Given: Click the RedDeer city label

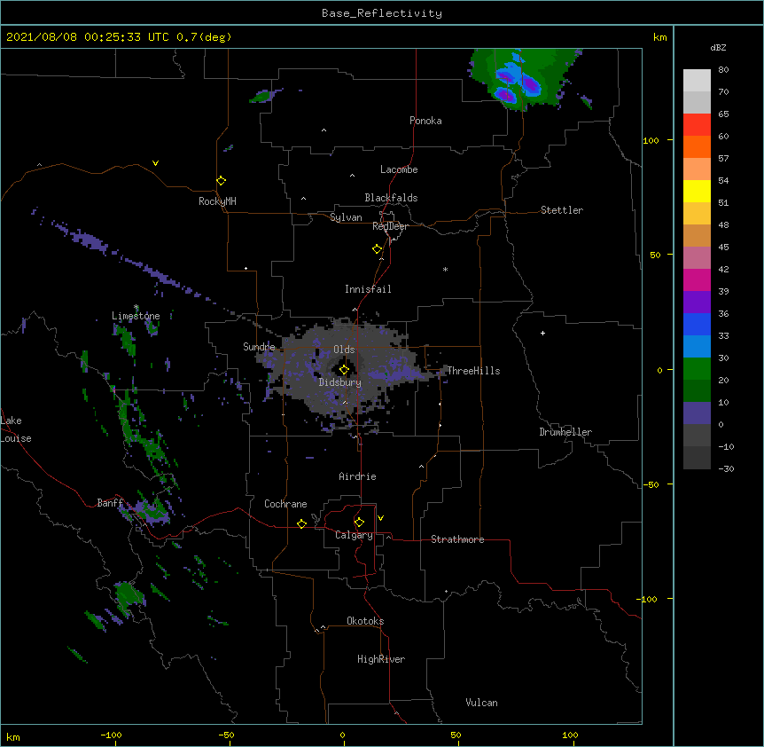Looking at the screenshot, I should pyautogui.click(x=390, y=226).
